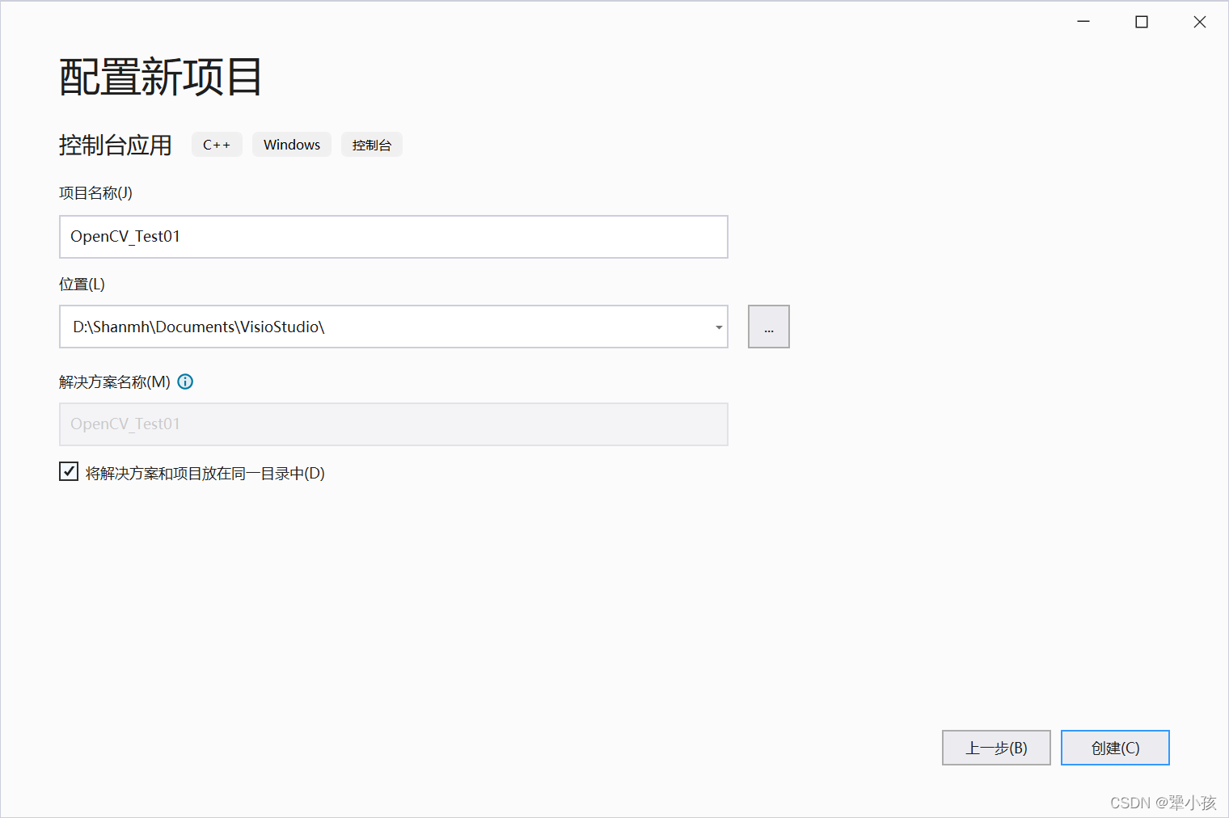Click the C++ tag label

[x=217, y=145]
